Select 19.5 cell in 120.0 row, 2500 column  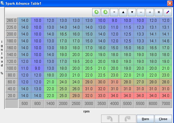(x=76, y=61)
